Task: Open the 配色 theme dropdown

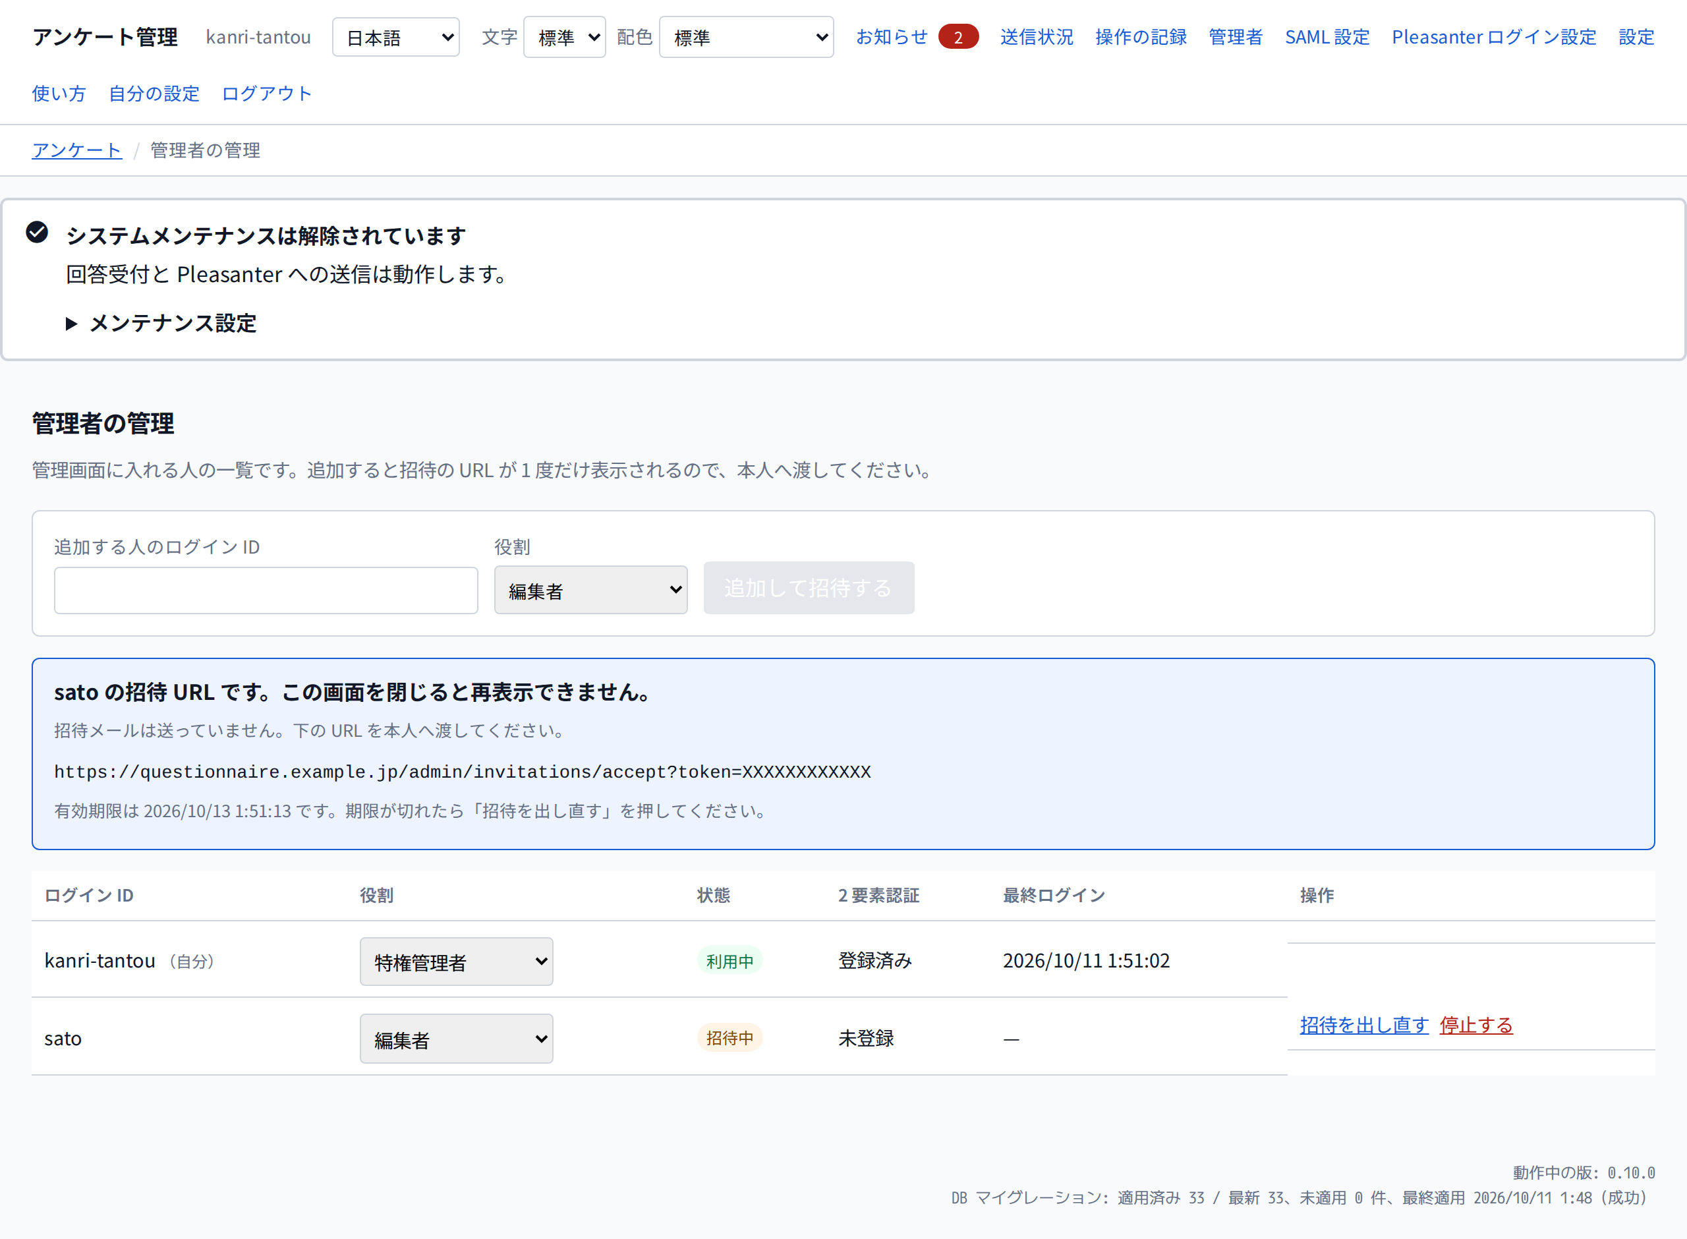Action: point(746,38)
